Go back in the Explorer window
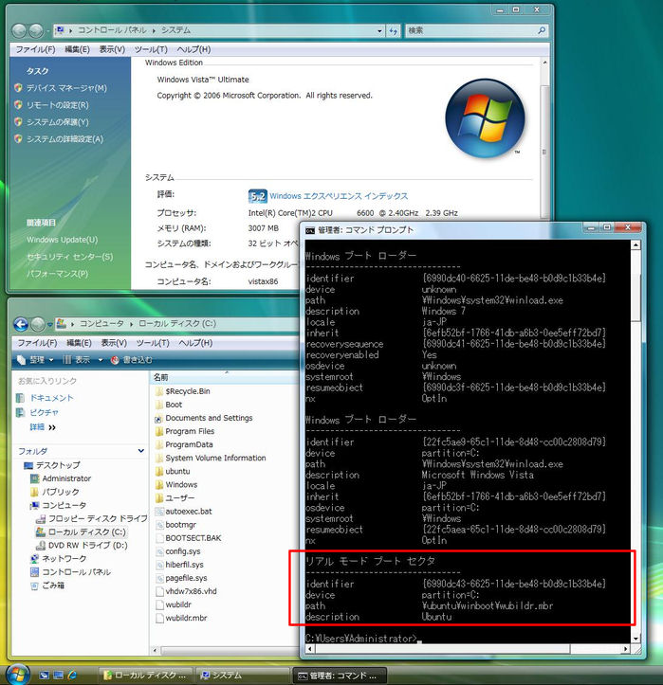Viewport: 663px width, 685px height. click(x=21, y=324)
